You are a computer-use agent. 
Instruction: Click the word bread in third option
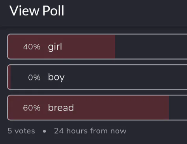[x=61, y=108]
